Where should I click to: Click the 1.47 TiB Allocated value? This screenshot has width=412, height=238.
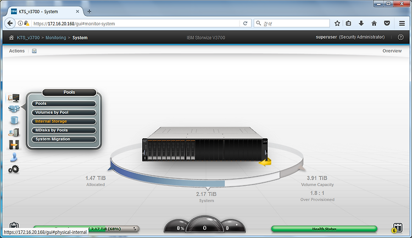pos(96,178)
